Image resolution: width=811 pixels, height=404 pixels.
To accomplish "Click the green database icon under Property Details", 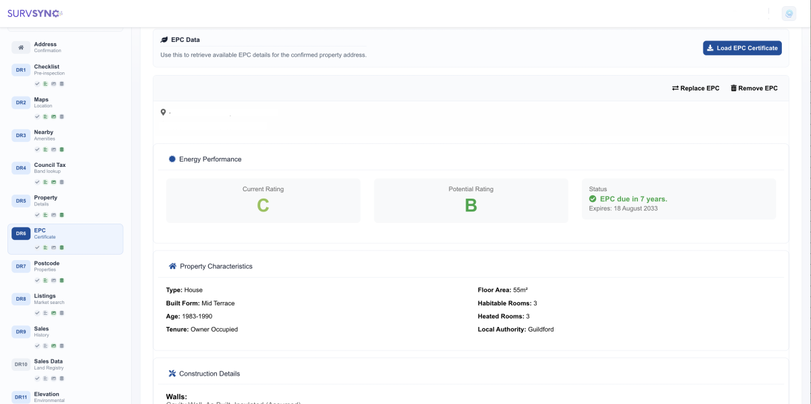I will coord(62,215).
